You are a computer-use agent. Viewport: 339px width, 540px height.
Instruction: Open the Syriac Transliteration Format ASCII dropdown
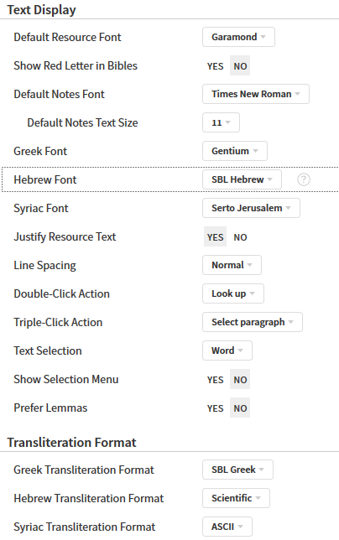[x=227, y=527]
